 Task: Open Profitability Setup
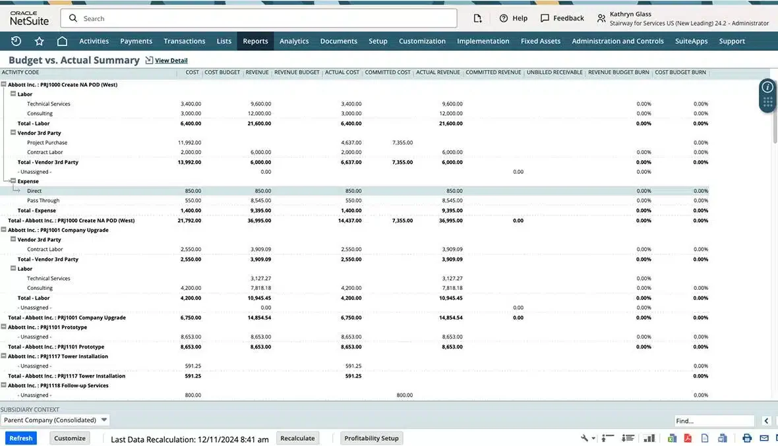(x=371, y=438)
